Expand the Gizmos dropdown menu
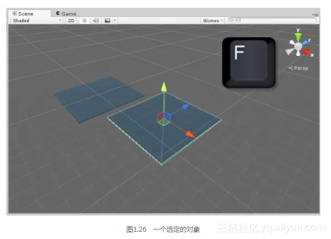331x239 pixels. coord(212,21)
